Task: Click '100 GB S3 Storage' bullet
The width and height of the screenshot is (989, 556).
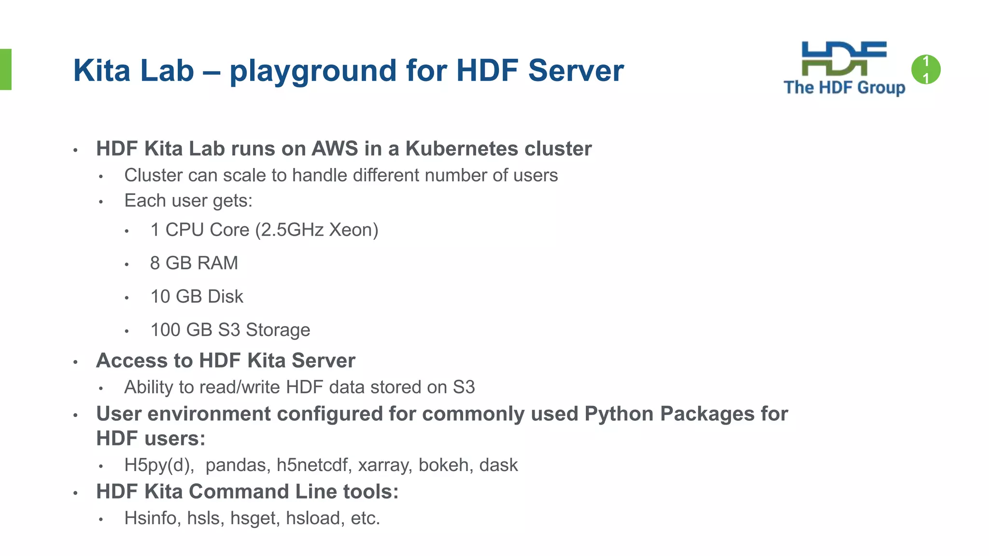Action: pyautogui.click(x=230, y=330)
